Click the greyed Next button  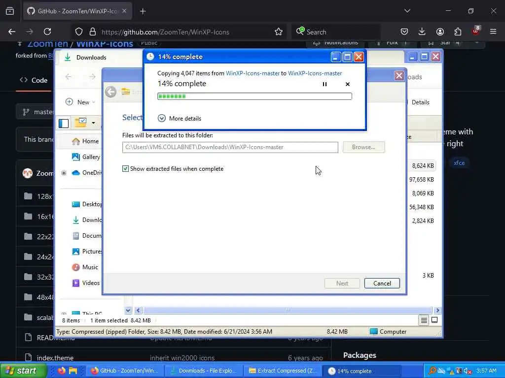point(342,283)
